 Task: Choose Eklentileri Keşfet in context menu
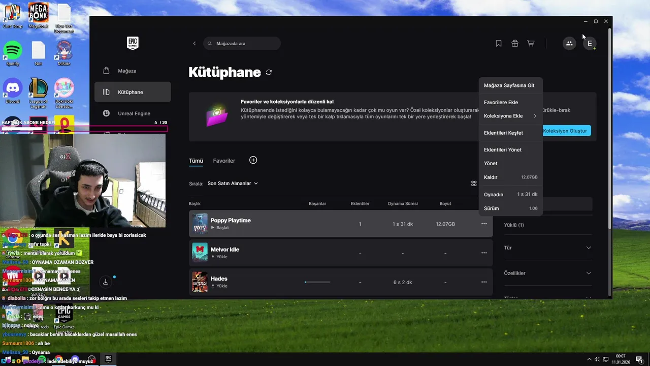[x=510, y=133]
